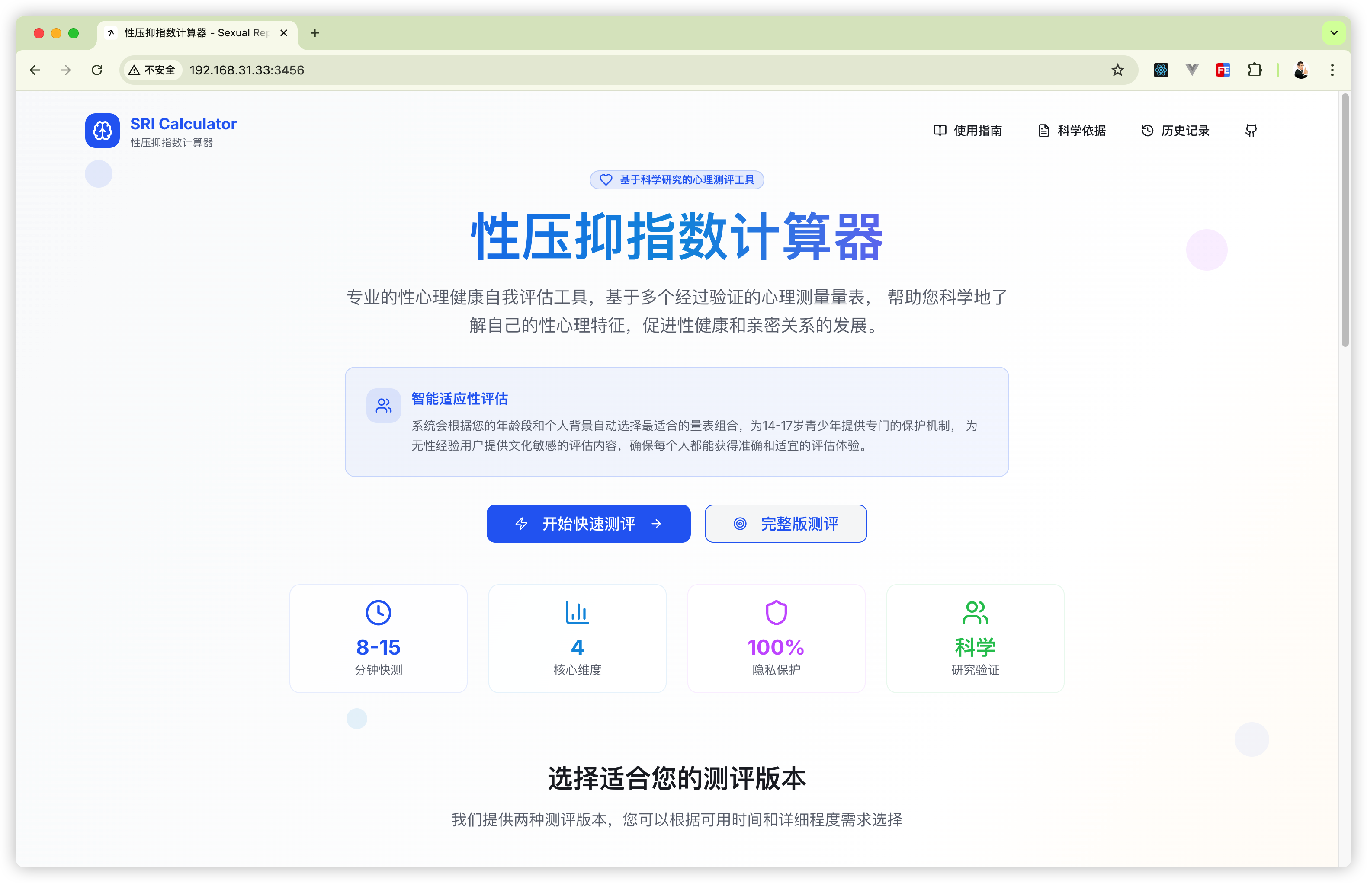Open a new browser tab with plus
The width and height of the screenshot is (1367, 883).
(x=314, y=33)
